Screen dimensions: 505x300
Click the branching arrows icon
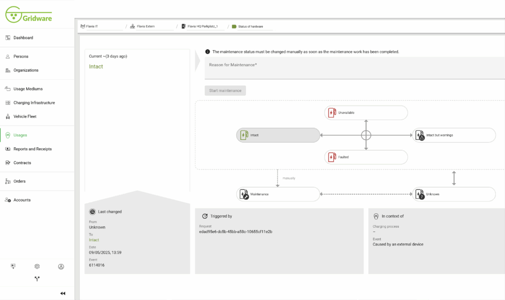[x=37, y=279]
